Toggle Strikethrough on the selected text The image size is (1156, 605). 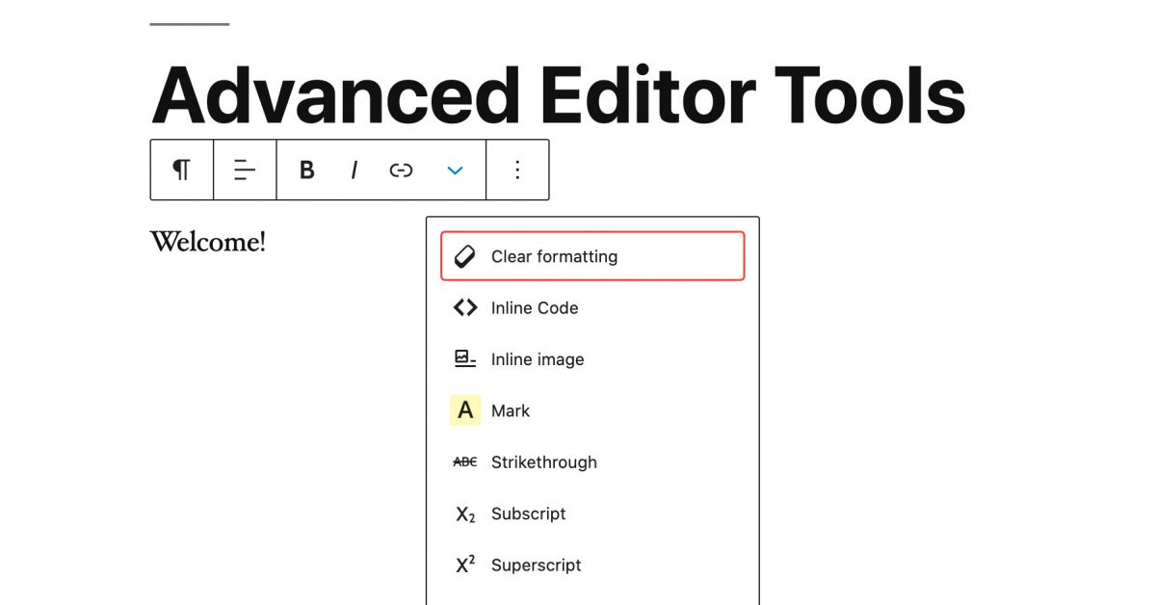(543, 462)
